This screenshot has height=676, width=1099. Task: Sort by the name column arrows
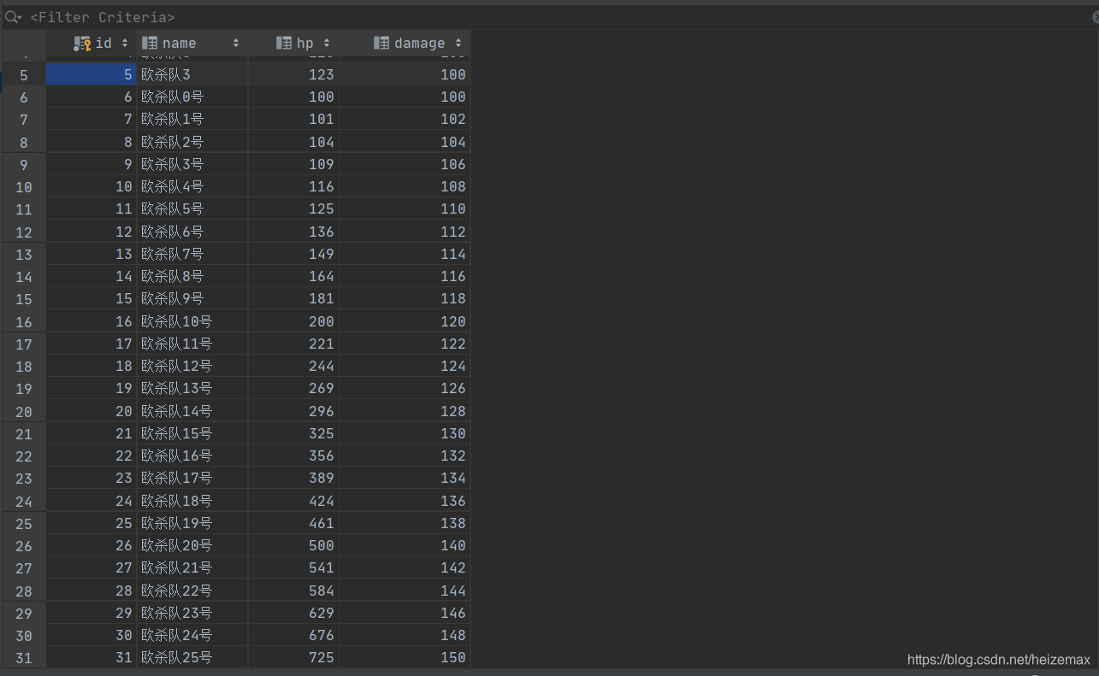coord(236,43)
